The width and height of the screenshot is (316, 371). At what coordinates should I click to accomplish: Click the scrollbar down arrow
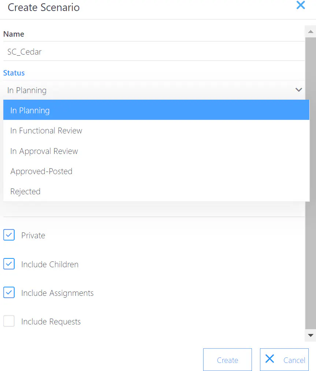click(311, 335)
